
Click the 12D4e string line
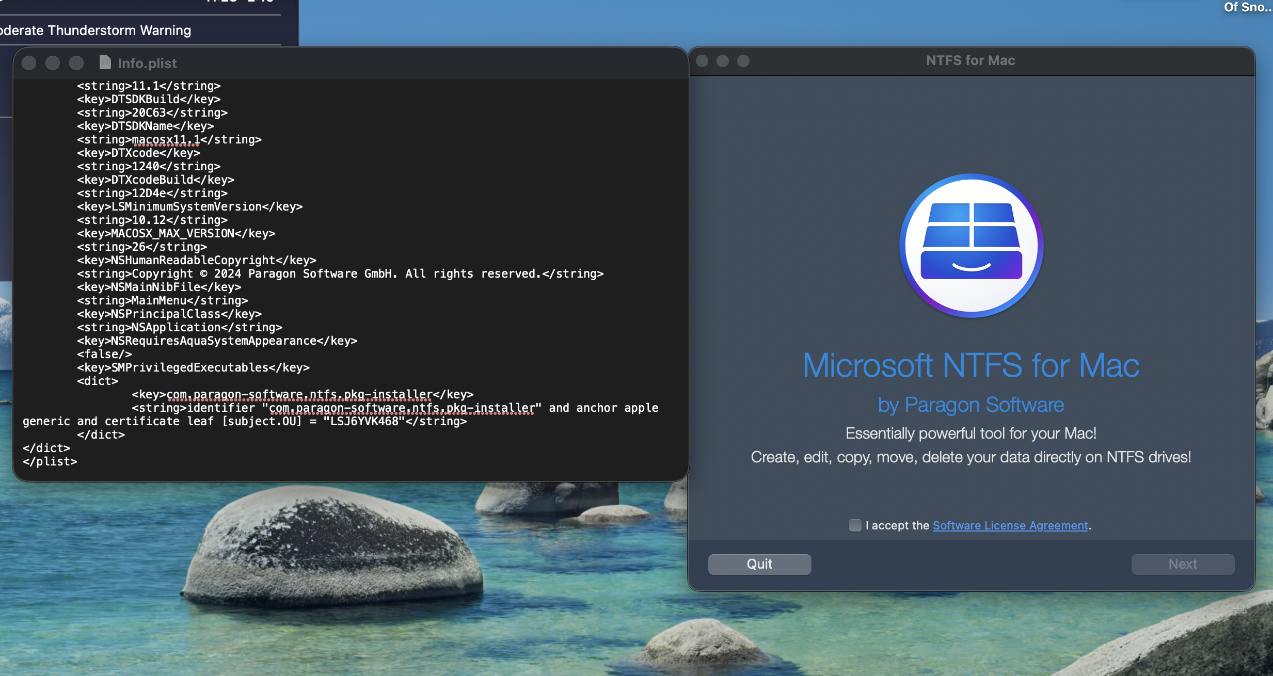pos(152,193)
